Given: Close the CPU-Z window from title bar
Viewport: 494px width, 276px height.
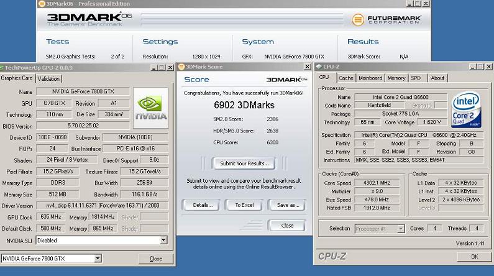Looking at the screenshot, I should click(488, 67).
